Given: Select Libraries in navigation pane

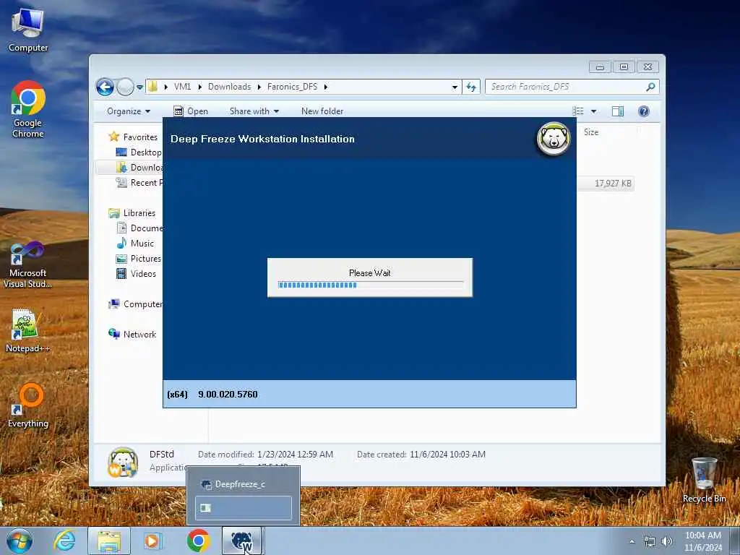Looking at the screenshot, I should tap(132, 213).
